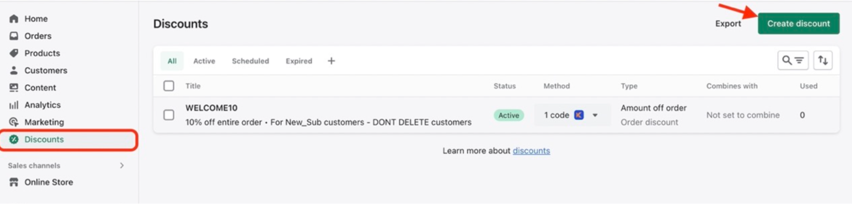Open Online Store storefront icon
The width and height of the screenshot is (852, 204).
14,182
